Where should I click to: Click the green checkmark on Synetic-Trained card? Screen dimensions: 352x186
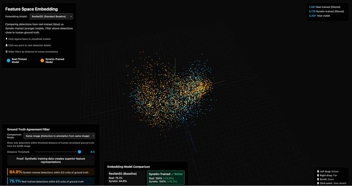[x=172, y=174]
